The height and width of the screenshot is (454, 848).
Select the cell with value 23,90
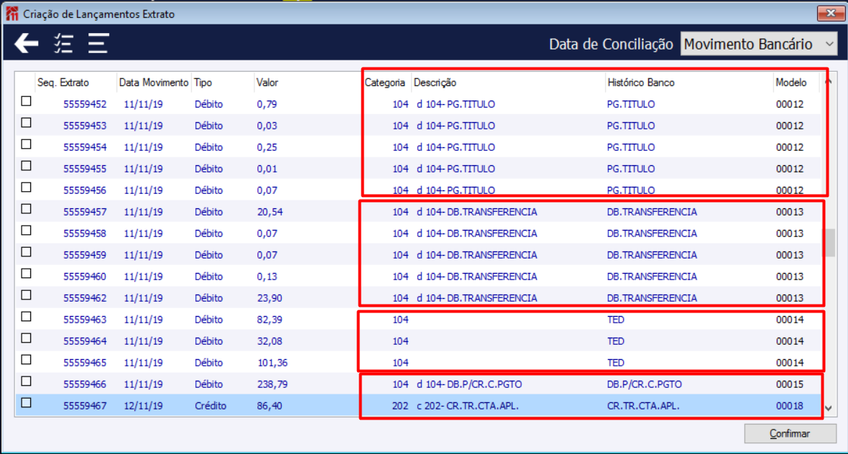pyautogui.click(x=270, y=298)
